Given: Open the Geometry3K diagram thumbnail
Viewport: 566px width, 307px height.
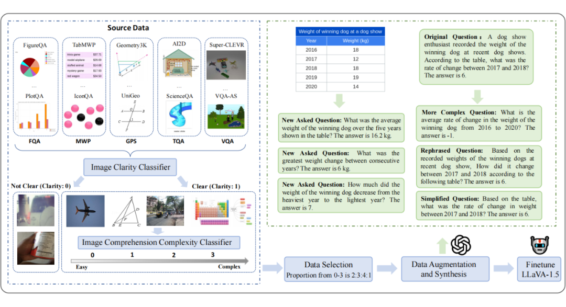Looking at the screenshot, I should [x=132, y=64].
